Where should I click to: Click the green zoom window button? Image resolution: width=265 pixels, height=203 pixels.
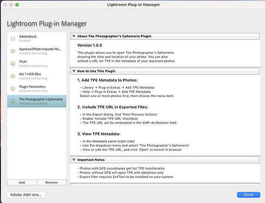pyautogui.click(x=17, y=5)
